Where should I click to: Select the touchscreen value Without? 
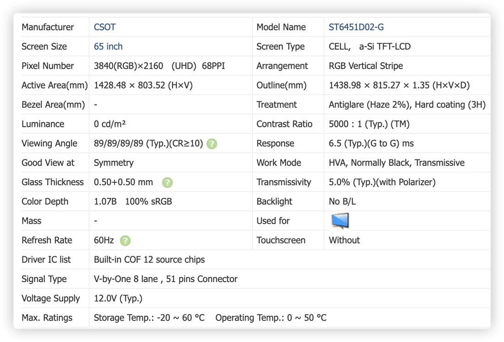[344, 240]
